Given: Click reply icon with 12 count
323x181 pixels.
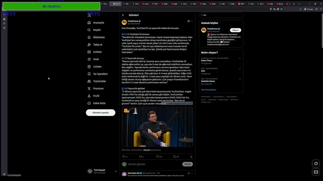Looking at the screenshot, I should [124, 156].
